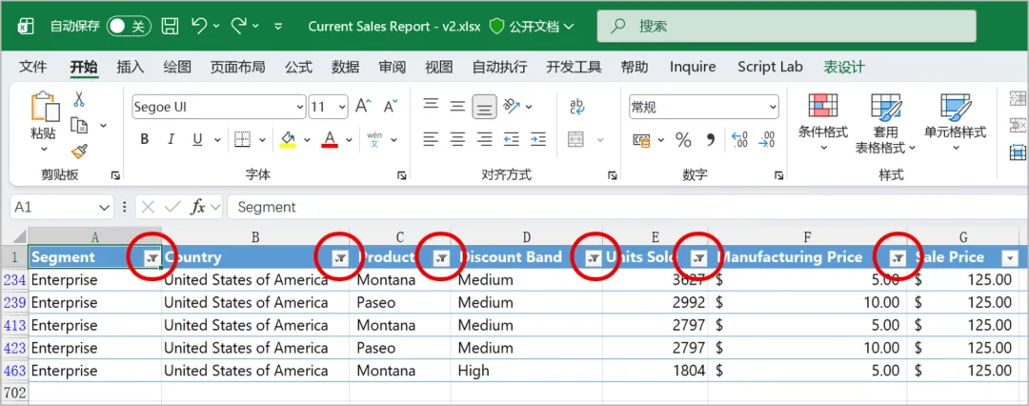Click the fx Insert Function button
The image size is (1029, 406).
[x=197, y=207]
